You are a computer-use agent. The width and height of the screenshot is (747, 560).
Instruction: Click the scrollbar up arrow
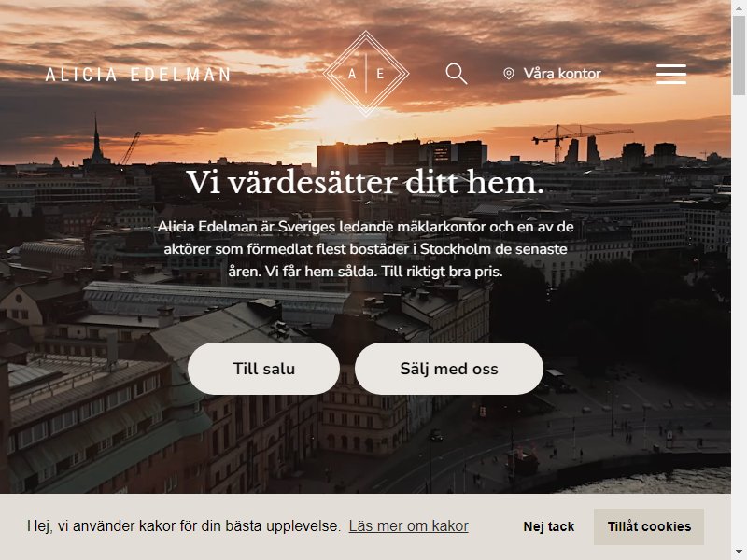[x=739, y=7]
